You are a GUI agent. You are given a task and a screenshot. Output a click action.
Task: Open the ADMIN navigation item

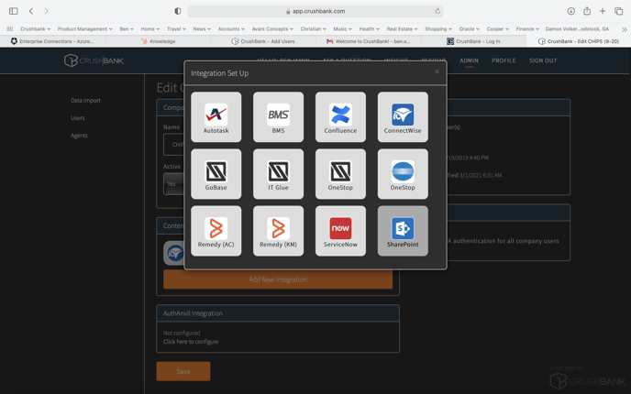click(x=469, y=60)
